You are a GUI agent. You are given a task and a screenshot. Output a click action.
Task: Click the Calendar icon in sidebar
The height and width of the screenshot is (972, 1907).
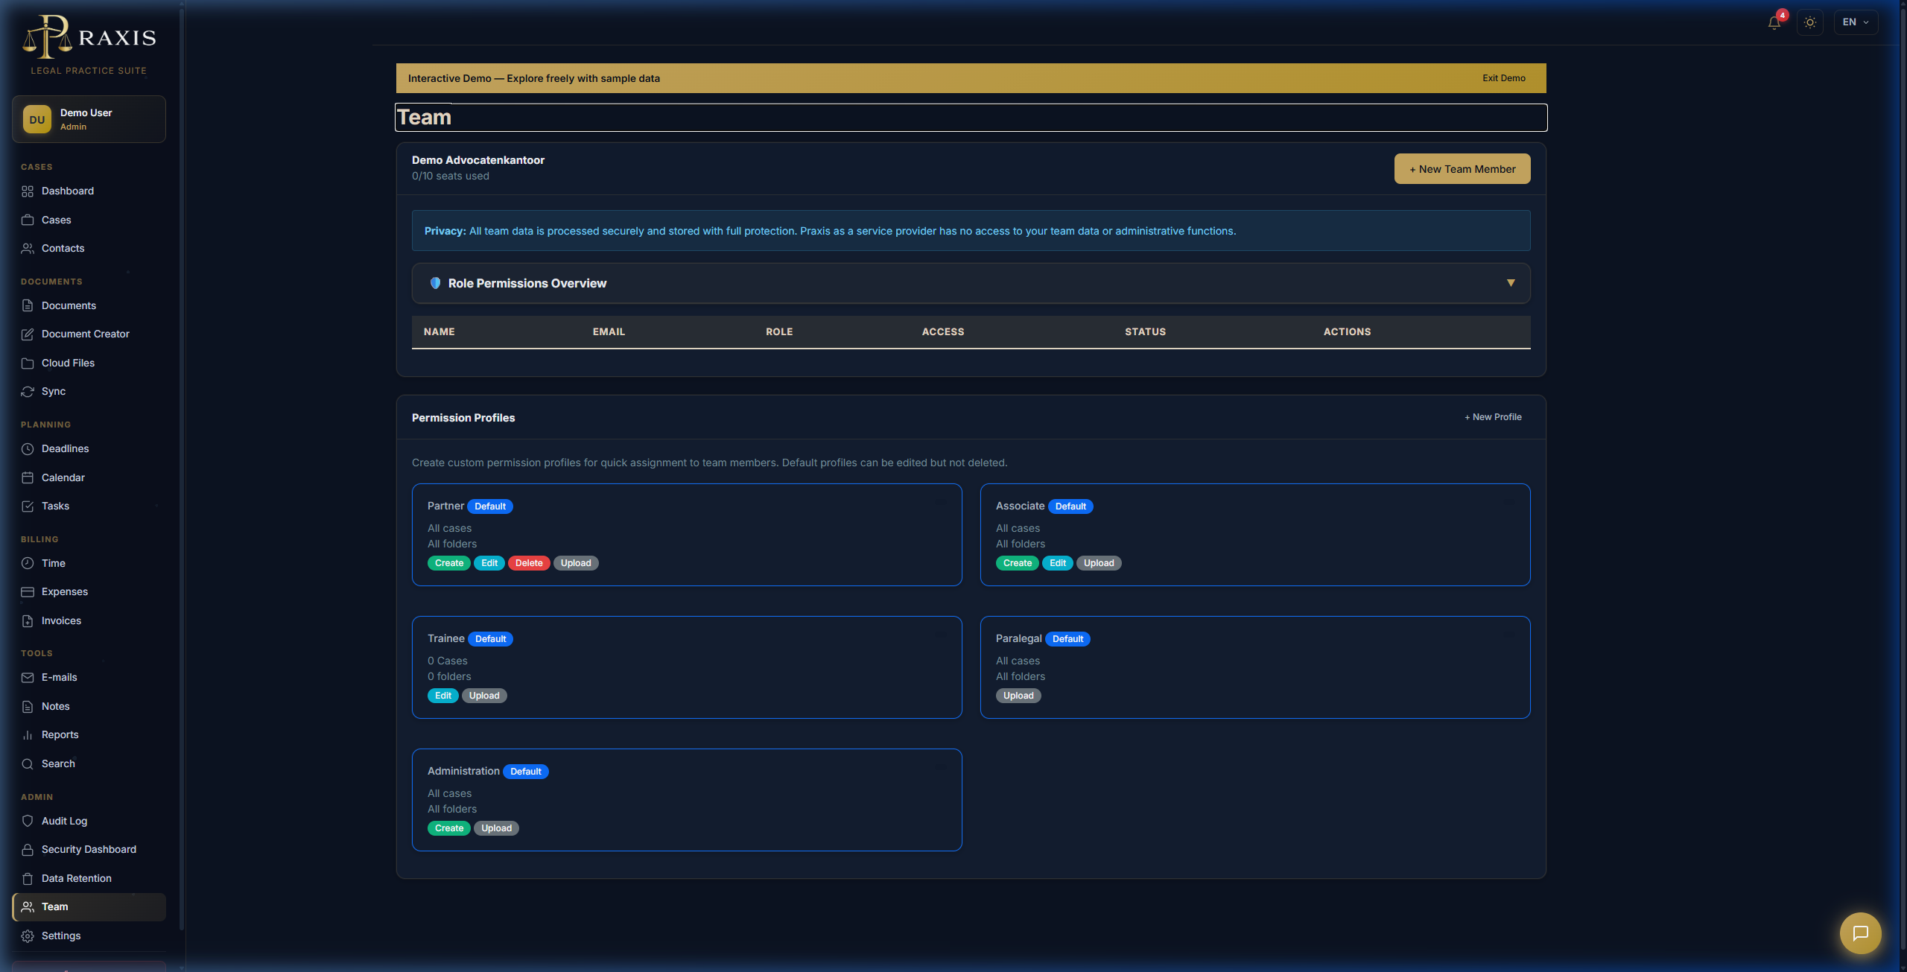pos(28,477)
